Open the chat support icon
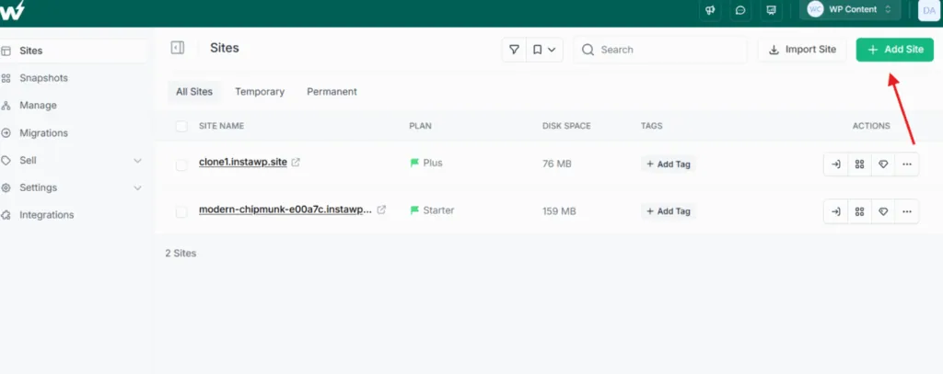Viewport: 943px width, 374px height. (x=740, y=10)
